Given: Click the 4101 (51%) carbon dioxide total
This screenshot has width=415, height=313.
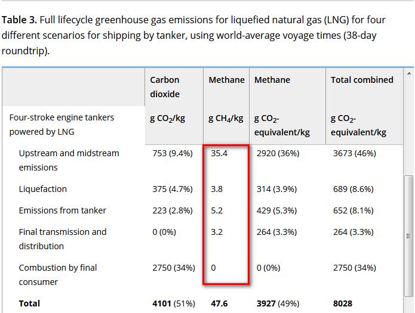Looking at the screenshot, I should point(174,303).
